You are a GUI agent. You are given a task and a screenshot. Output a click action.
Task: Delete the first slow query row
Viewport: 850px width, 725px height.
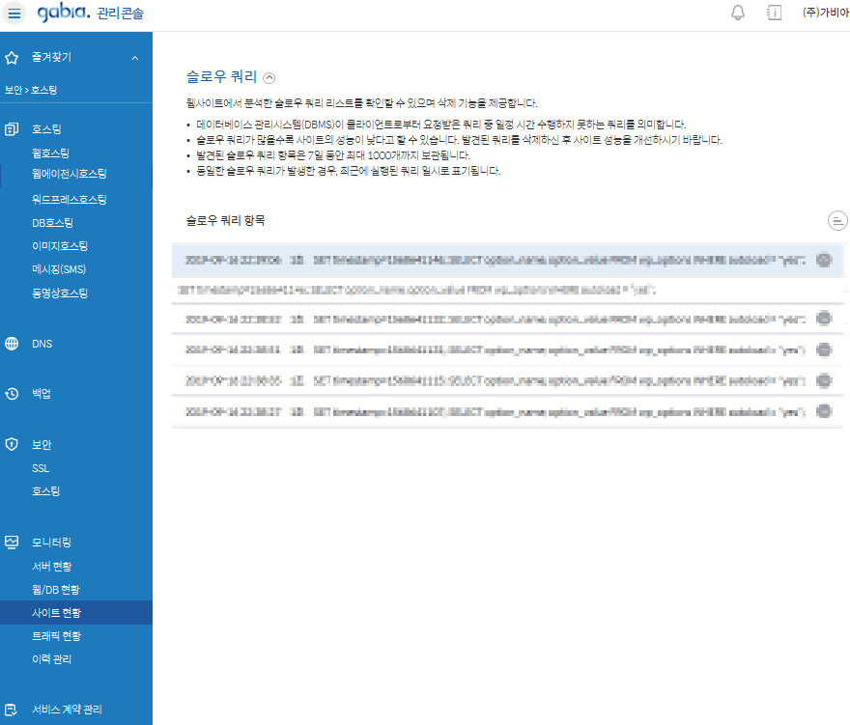(x=823, y=260)
